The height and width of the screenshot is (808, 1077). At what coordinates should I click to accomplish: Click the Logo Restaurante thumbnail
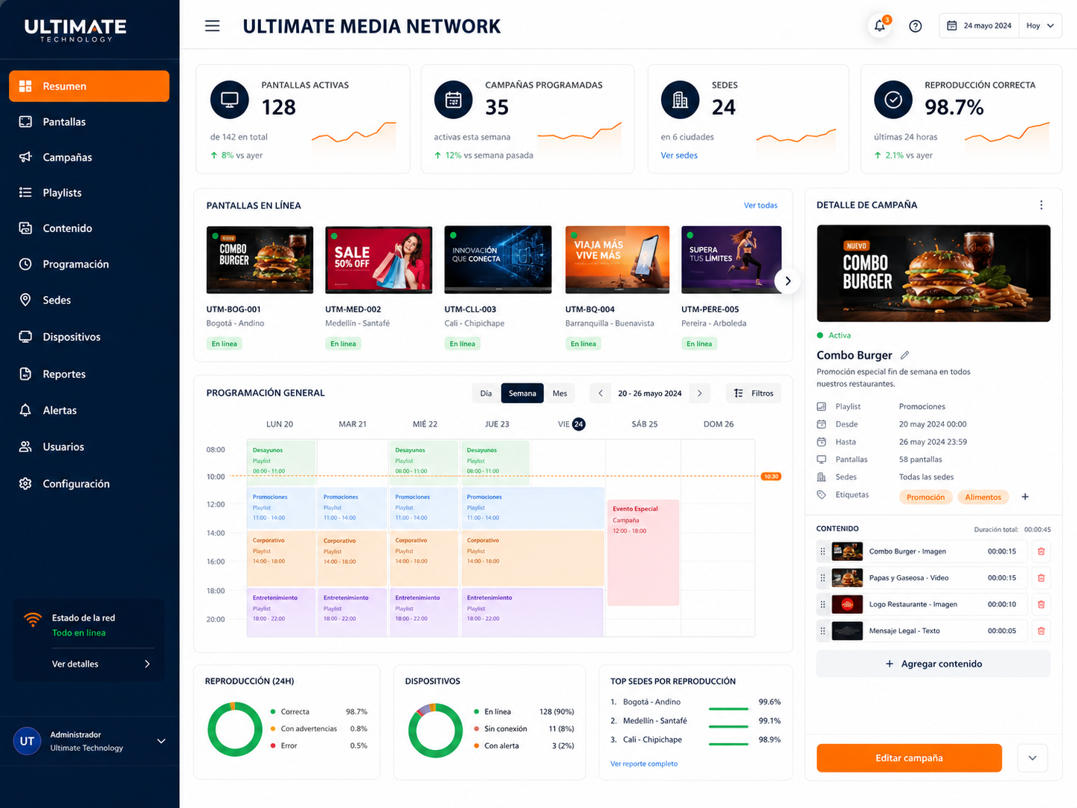point(847,604)
